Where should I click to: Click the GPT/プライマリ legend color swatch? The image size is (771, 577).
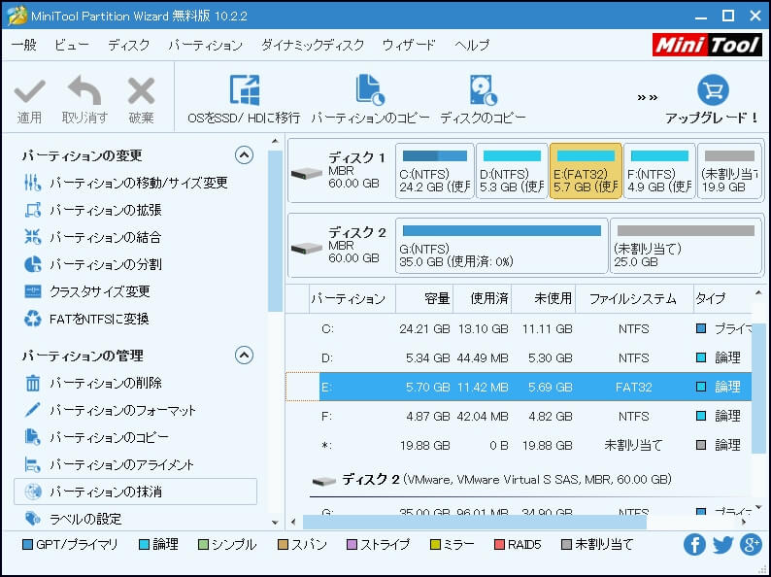27,545
